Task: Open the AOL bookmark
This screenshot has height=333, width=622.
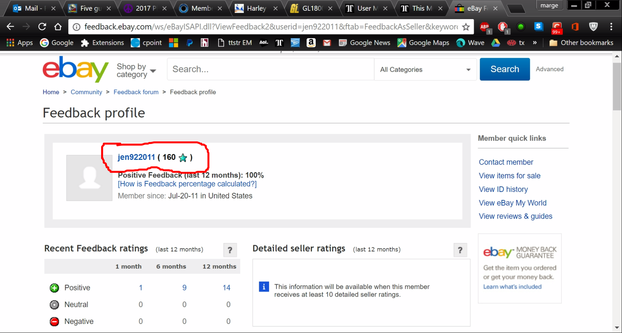Action: [x=264, y=42]
